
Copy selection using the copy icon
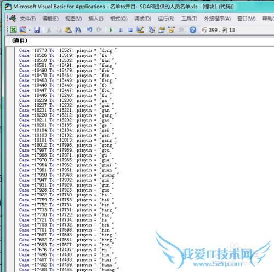click(58, 30)
